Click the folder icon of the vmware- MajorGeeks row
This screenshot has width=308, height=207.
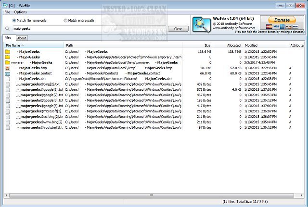pyautogui.click(x=8, y=62)
